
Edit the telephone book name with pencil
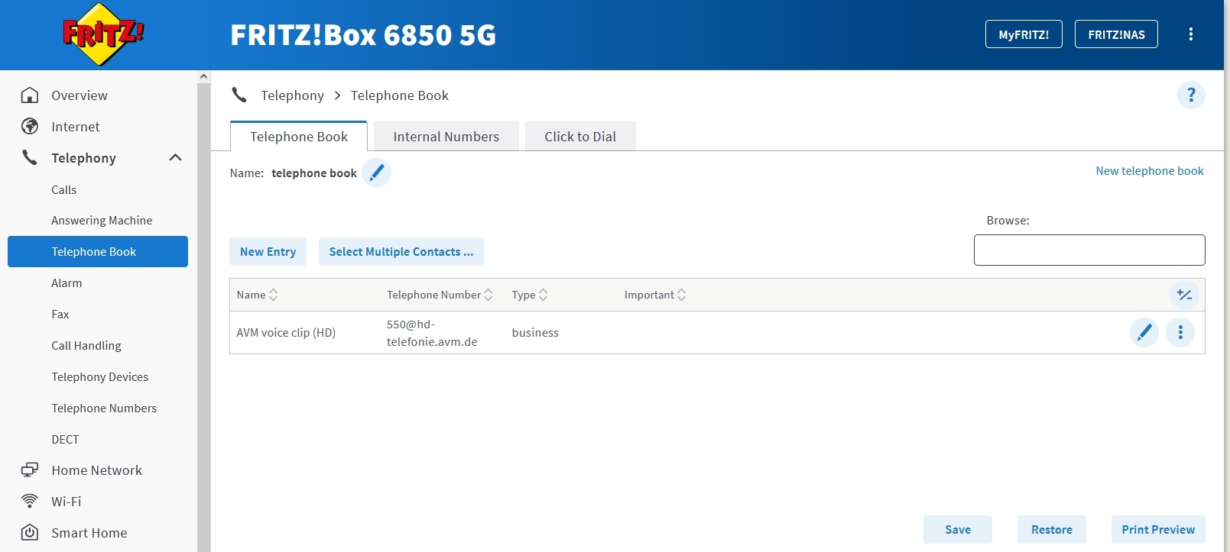(x=376, y=173)
